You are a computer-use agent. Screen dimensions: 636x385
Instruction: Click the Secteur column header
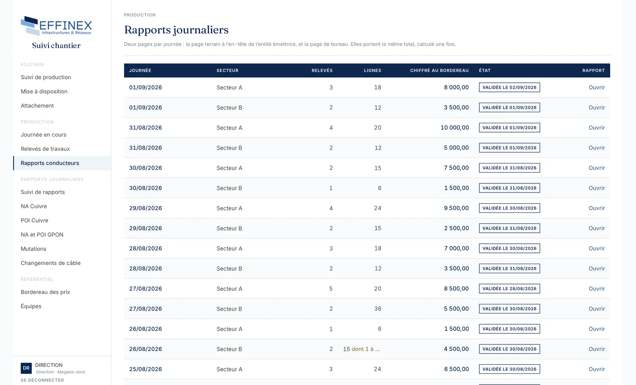(x=227, y=70)
